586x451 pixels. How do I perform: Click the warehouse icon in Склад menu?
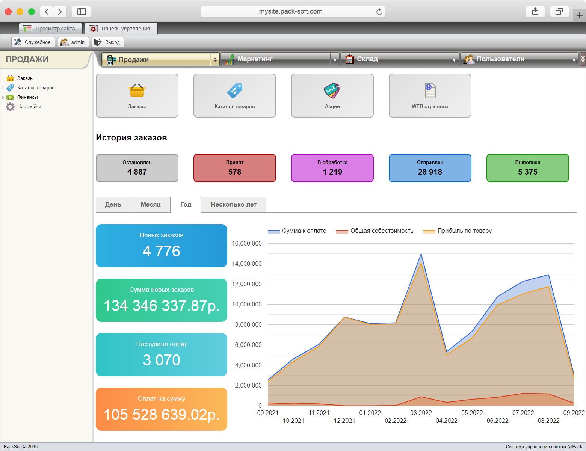pos(350,59)
